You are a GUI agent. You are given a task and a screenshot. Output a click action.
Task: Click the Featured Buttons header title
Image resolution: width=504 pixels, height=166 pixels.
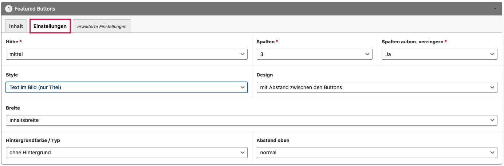(35, 8)
